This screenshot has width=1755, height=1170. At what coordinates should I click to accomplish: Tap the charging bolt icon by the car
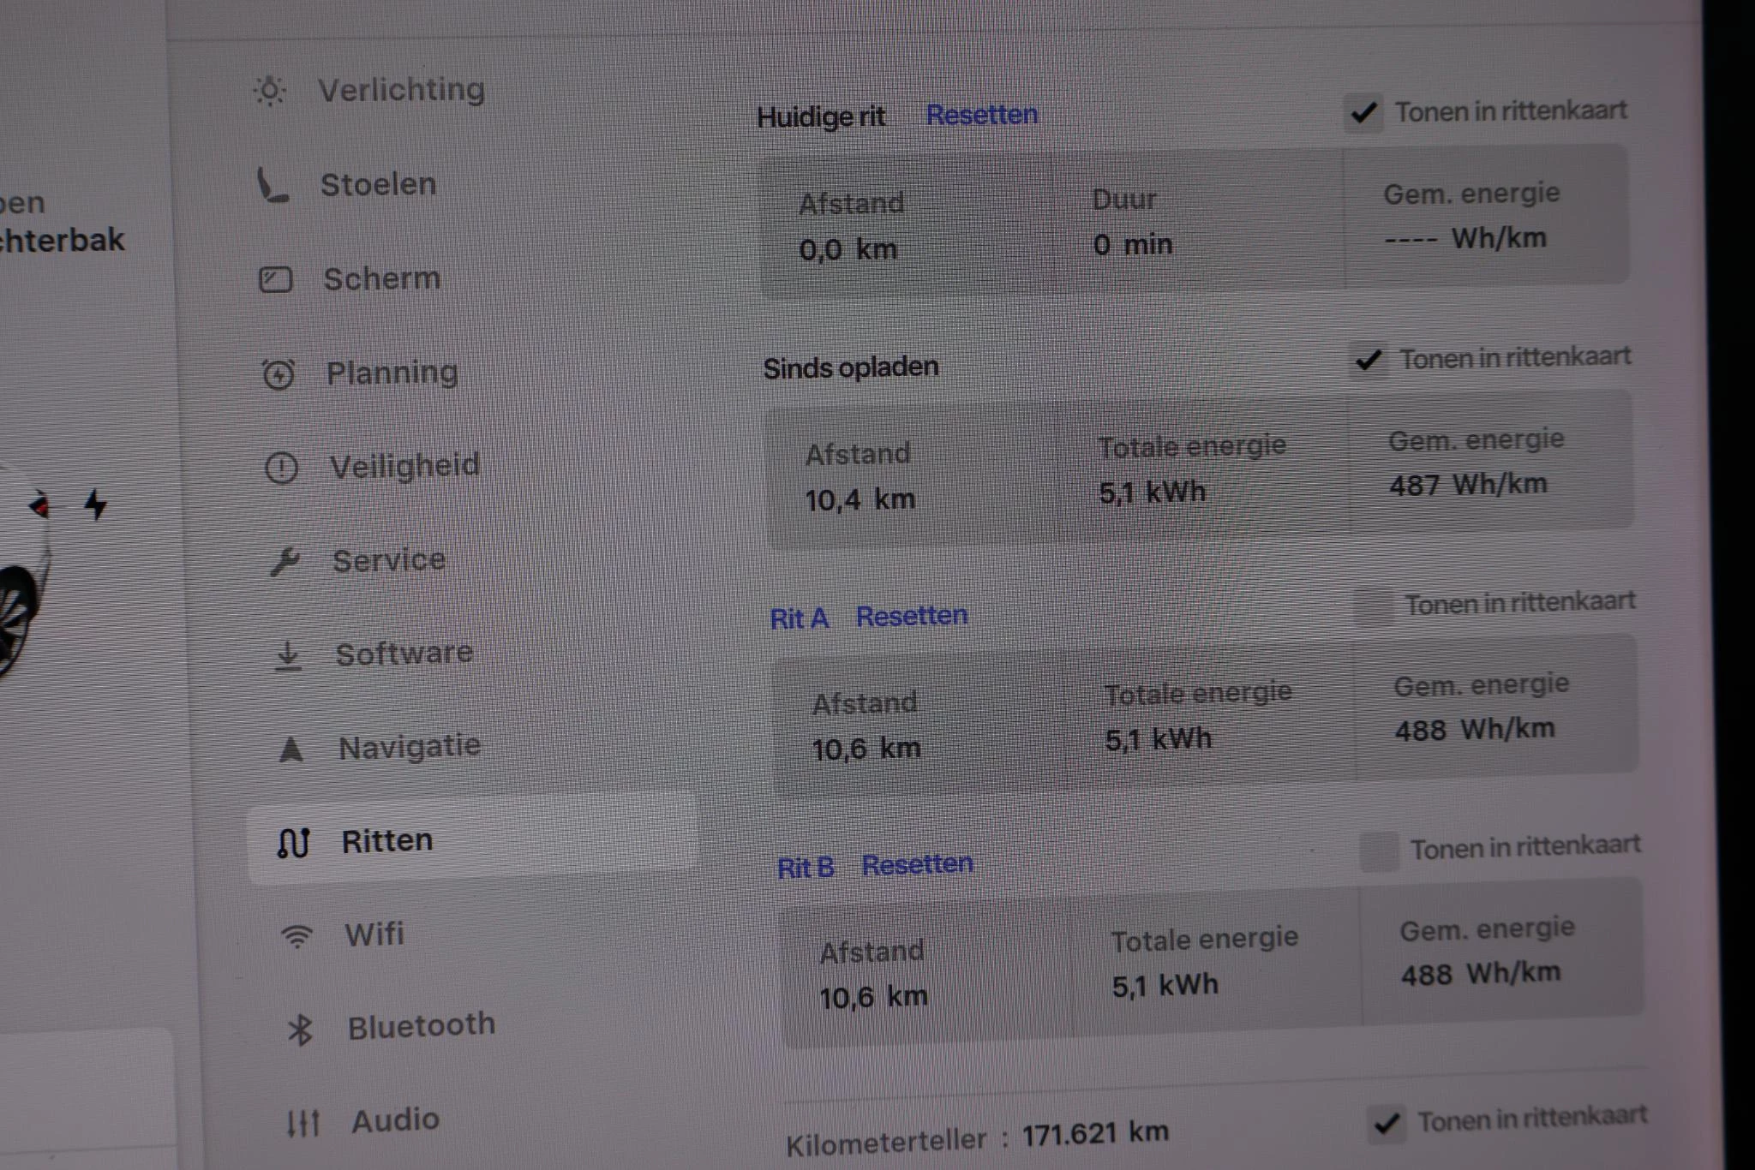(96, 504)
